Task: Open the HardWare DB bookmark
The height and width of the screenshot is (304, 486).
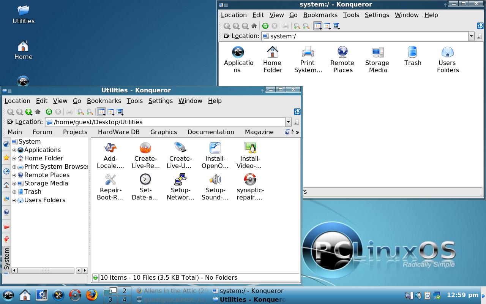Action: (119, 132)
